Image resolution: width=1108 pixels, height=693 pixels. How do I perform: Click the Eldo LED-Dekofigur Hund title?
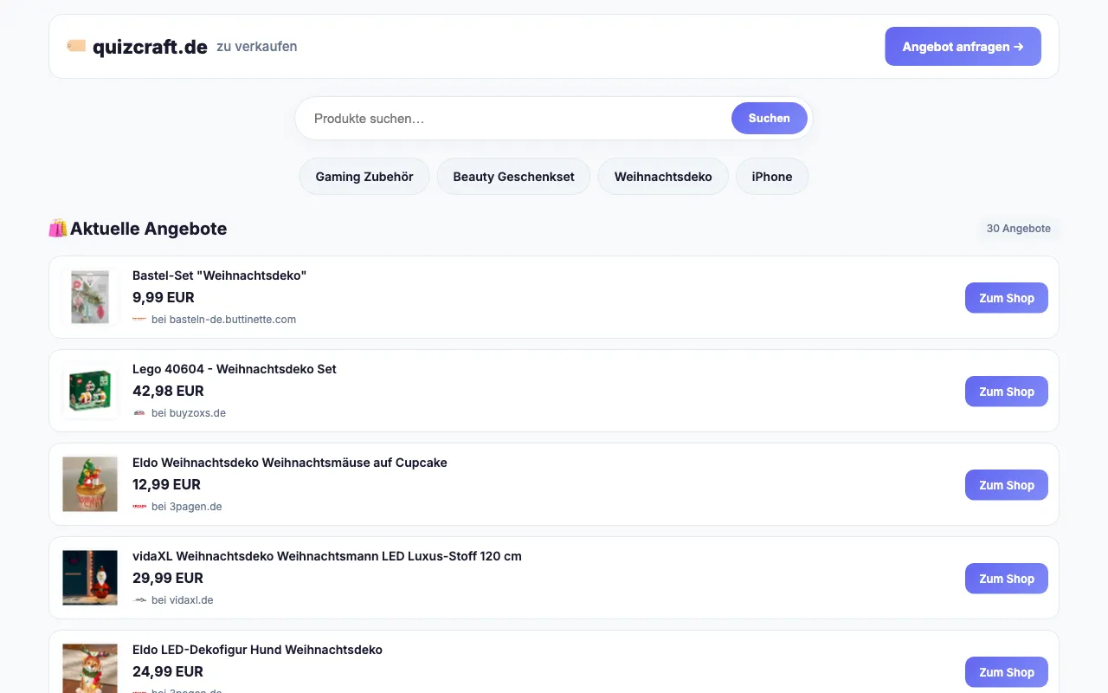[257, 650]
